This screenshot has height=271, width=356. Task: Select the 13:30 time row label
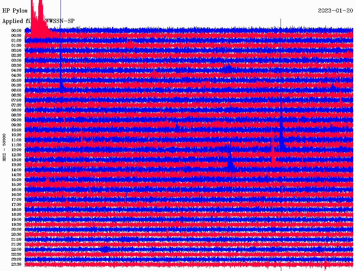(x=16, y=165)
